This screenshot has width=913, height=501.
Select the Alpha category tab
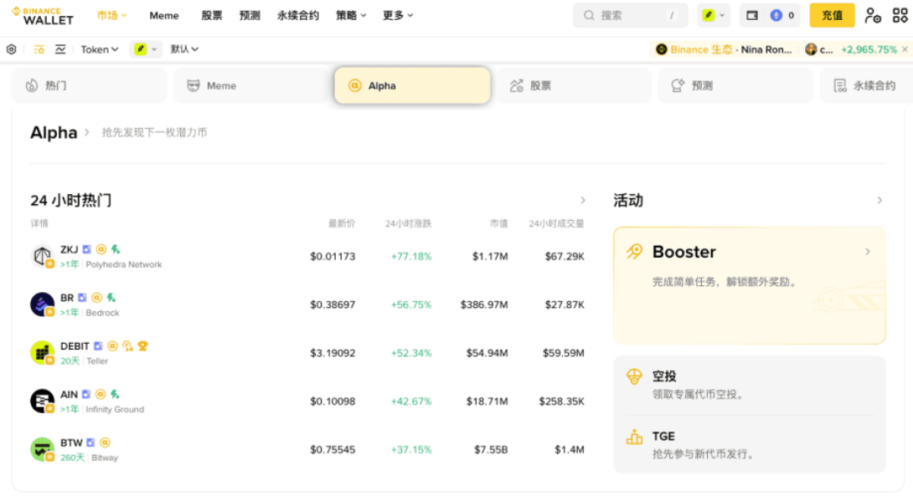click(x=412, y=85)
